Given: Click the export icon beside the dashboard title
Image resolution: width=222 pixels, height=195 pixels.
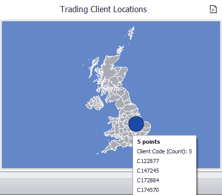Looking at the screenshot, I should coord(213,9).
